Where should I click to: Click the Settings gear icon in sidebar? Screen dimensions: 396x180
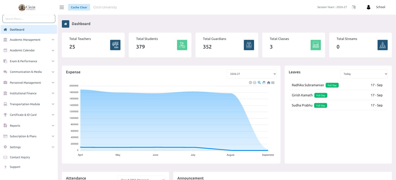(x=5, y=147)
